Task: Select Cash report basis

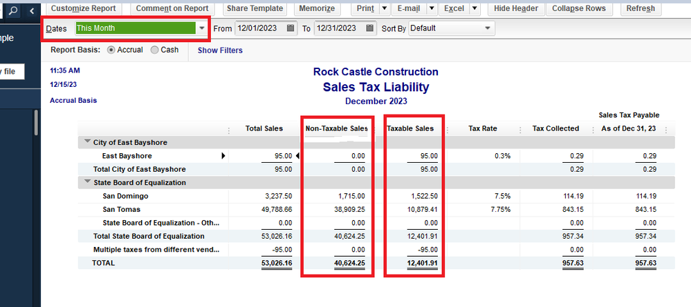Action: (154, 50)
